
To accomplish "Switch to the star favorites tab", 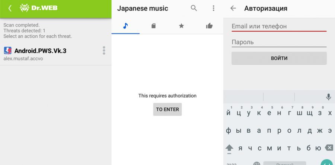I will pyautogui.click(x=181, y=26).
